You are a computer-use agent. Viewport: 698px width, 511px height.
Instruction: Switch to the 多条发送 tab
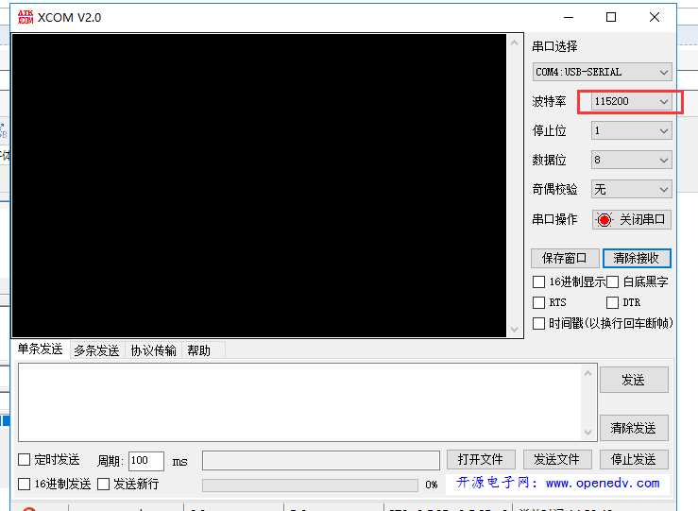tap(96, 350)
